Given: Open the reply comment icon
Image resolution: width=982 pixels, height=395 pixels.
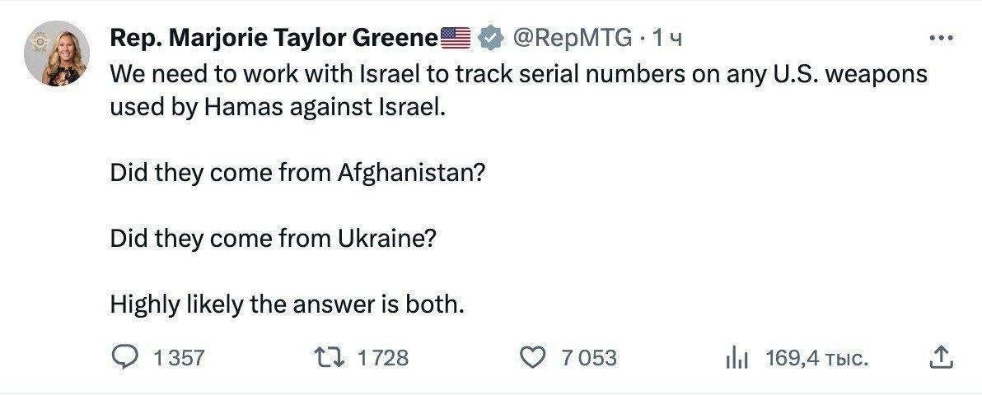Looking at the screenshot, I should coord(124,357).
